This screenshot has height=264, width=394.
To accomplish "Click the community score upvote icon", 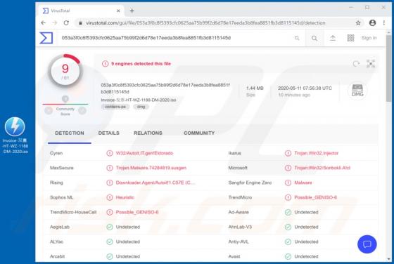I will 82,110.
